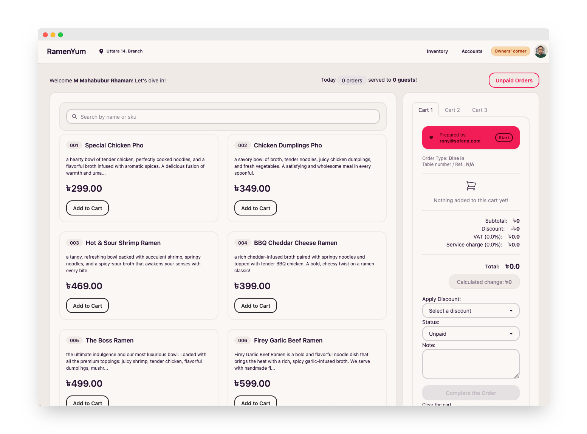Click the search magnifier icon

pyautogui.click(x=74, y=116)
